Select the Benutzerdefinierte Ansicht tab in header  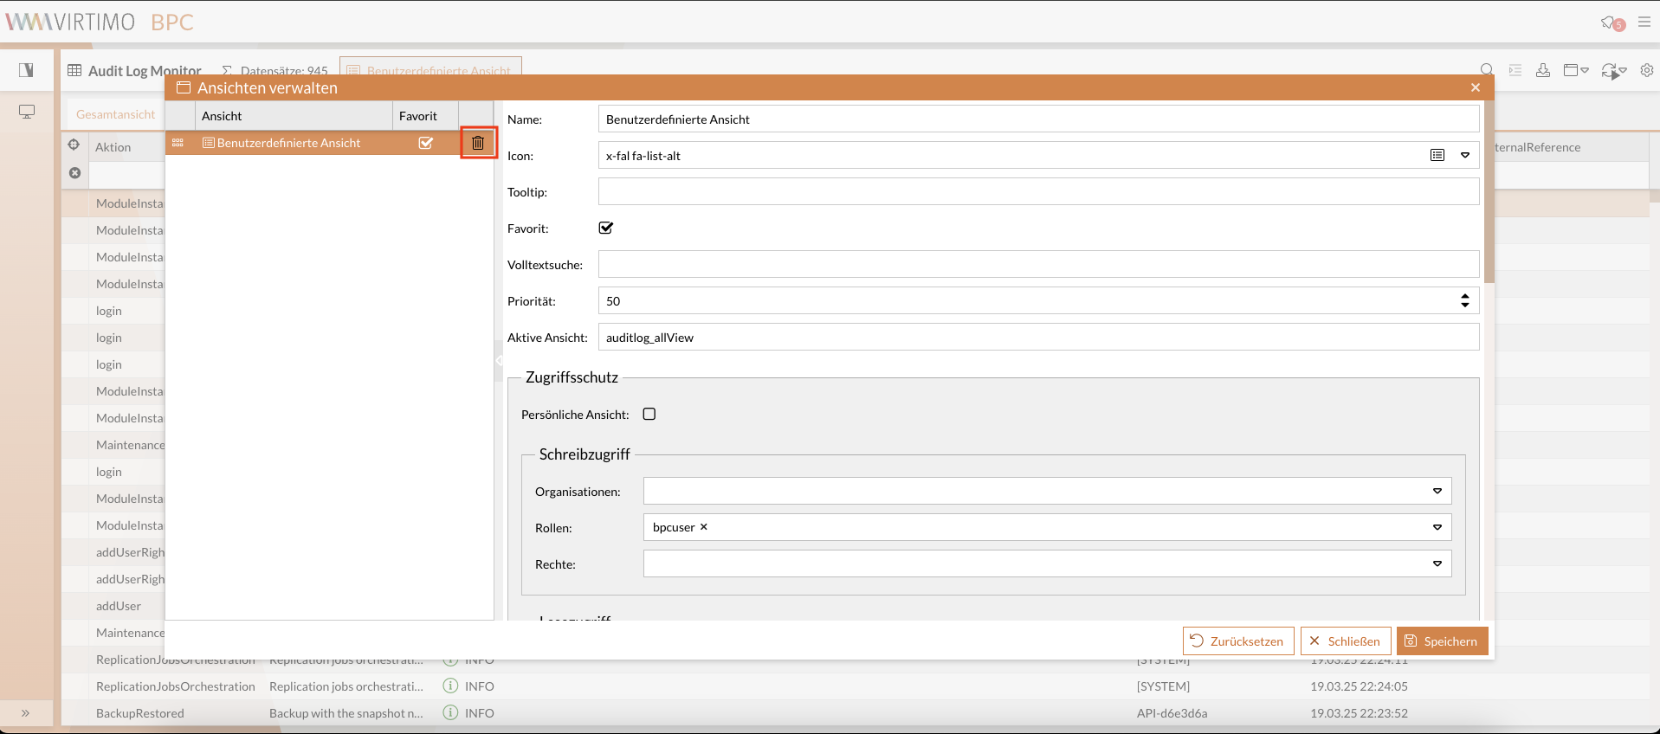(x=430, y=69)
